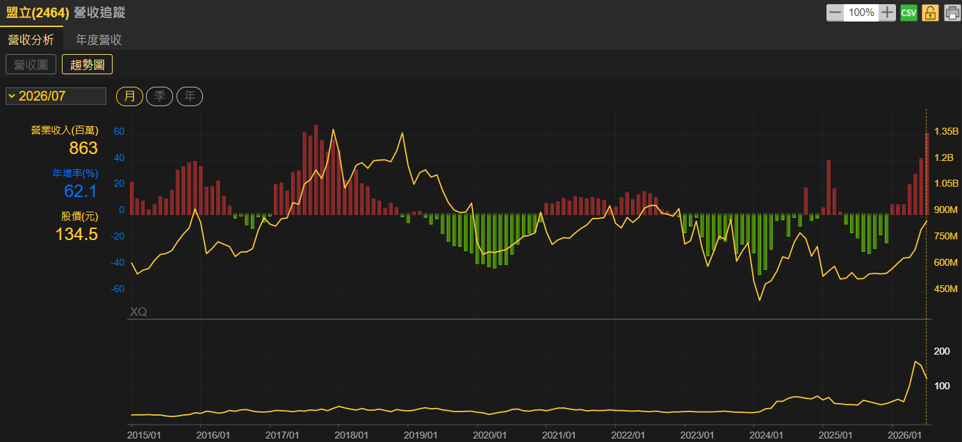Switch to the 營收分析 tab
This screenshot has height=442, width=962.
click(x=31, y=40)
